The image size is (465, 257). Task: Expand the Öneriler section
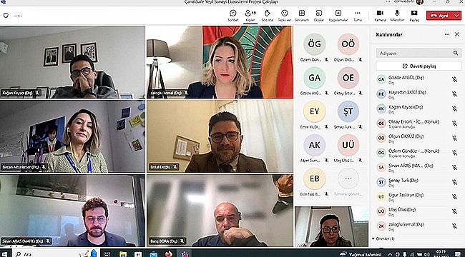click(x=383, y=238)
